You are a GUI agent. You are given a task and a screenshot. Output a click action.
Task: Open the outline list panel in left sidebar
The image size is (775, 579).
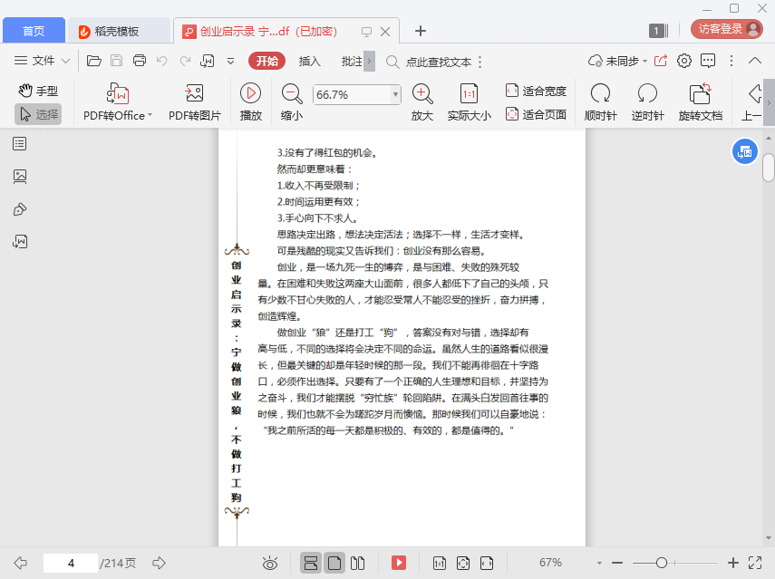[x=20, y=144]
